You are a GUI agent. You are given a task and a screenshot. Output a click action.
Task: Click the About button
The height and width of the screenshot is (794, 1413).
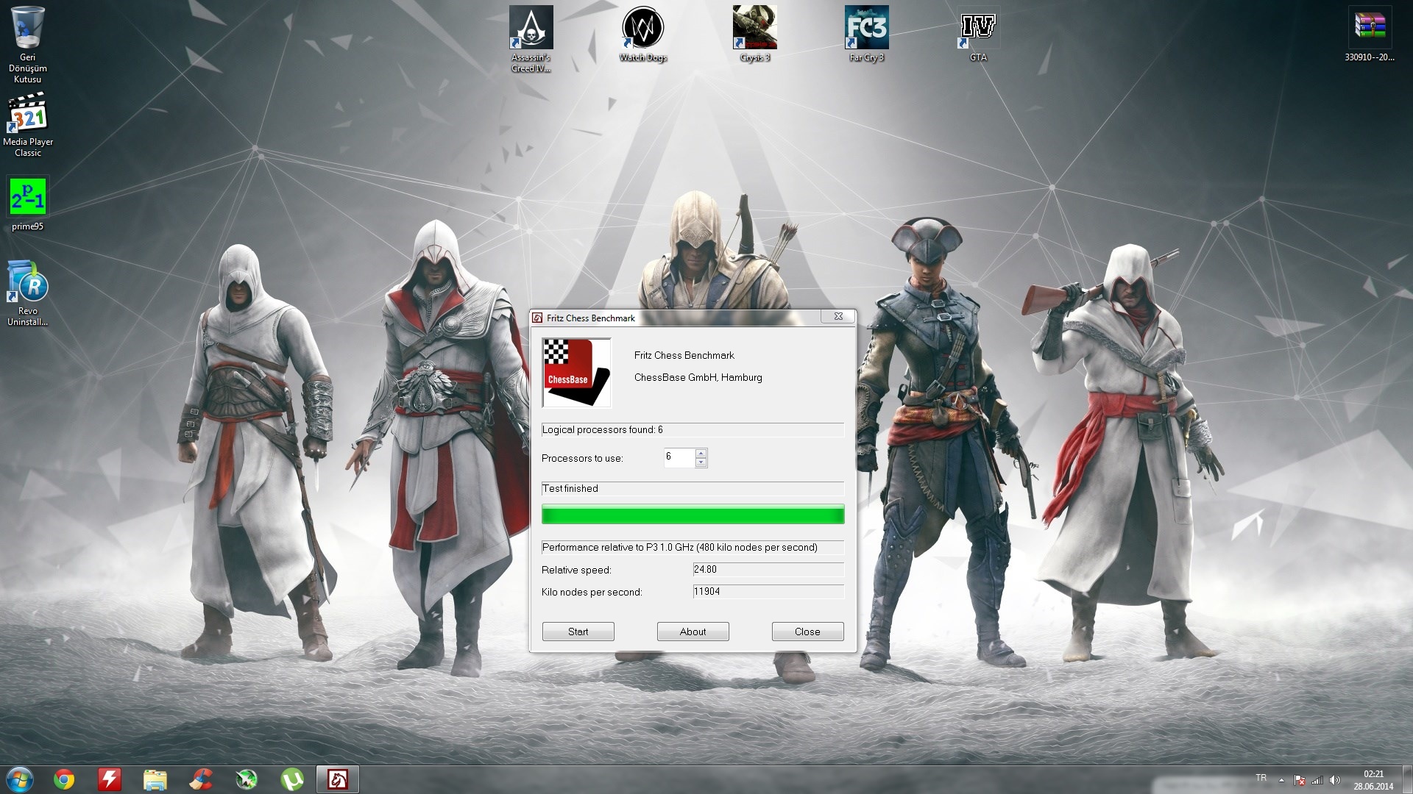(693, 632)
